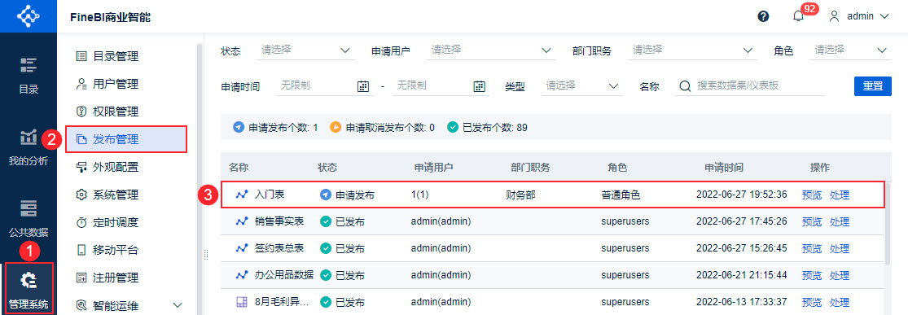
Task: Click the 签约表总表 dataset icon
Action: 242,247
